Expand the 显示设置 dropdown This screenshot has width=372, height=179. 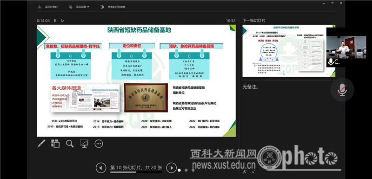coord(79,7)
